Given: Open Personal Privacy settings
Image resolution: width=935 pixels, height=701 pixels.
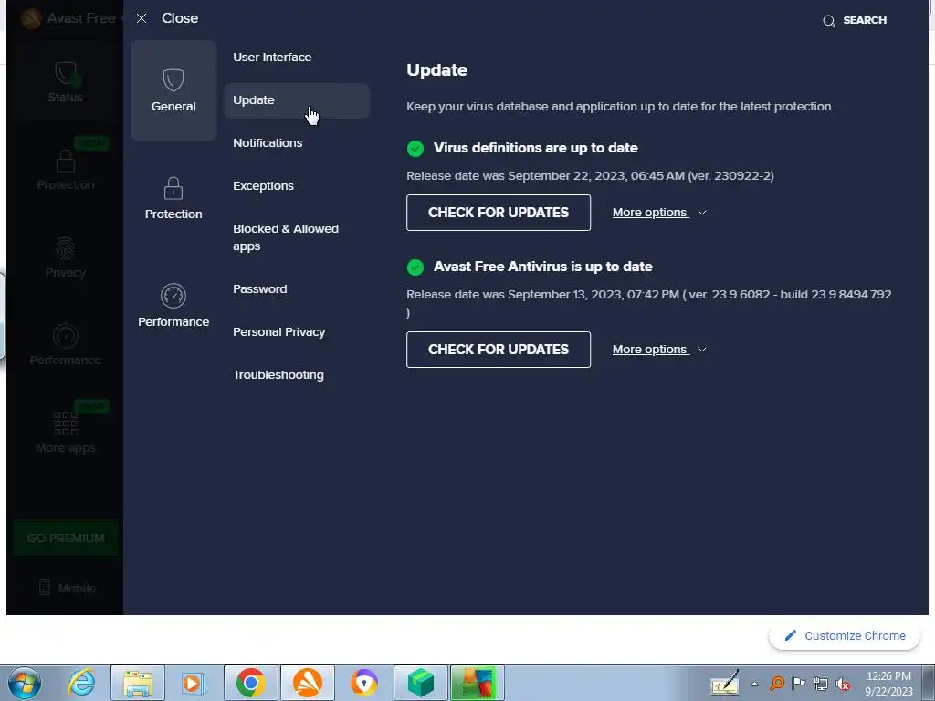Looking at the screenshot, I should (279, 332).
